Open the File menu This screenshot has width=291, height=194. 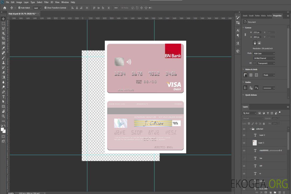[8, 2]
